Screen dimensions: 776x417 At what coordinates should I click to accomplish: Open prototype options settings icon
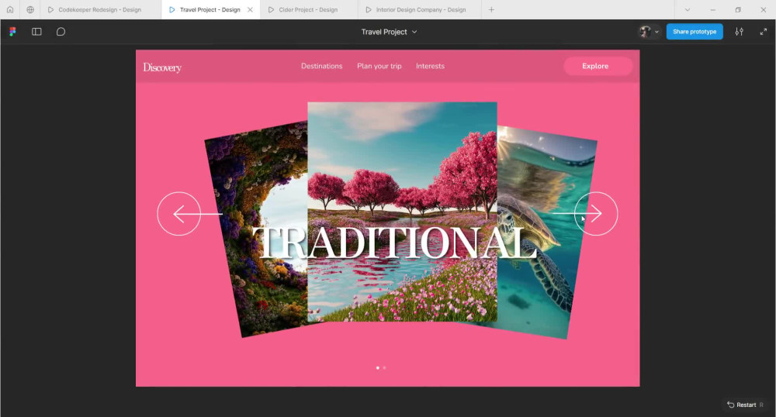pos(739,32)
